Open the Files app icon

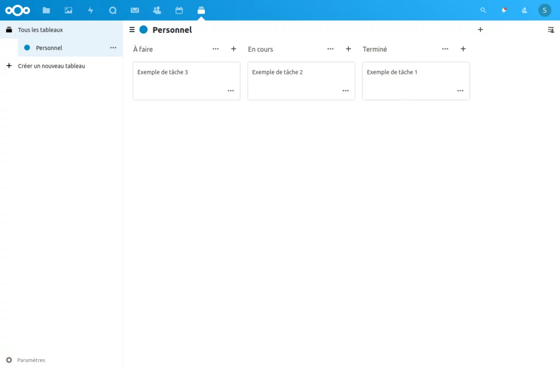click(x=46, y=10)
